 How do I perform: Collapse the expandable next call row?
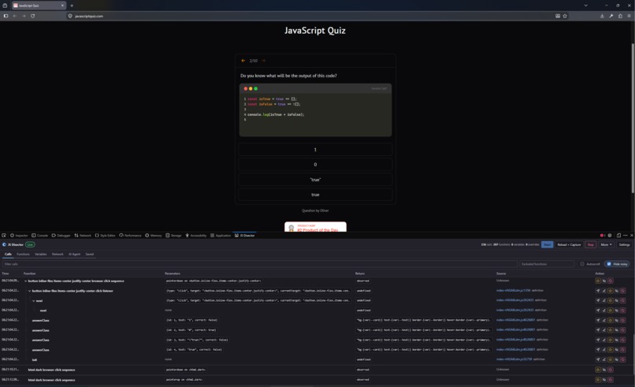coord(34,300)
